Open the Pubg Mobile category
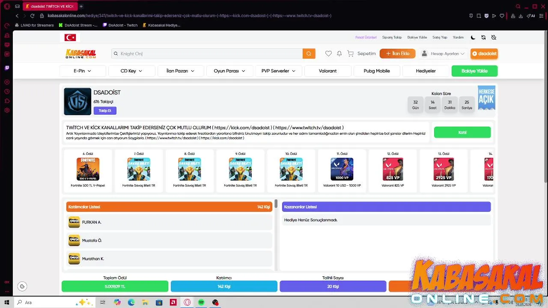Screen dimensions: 548x308 (x=377, y=71)
